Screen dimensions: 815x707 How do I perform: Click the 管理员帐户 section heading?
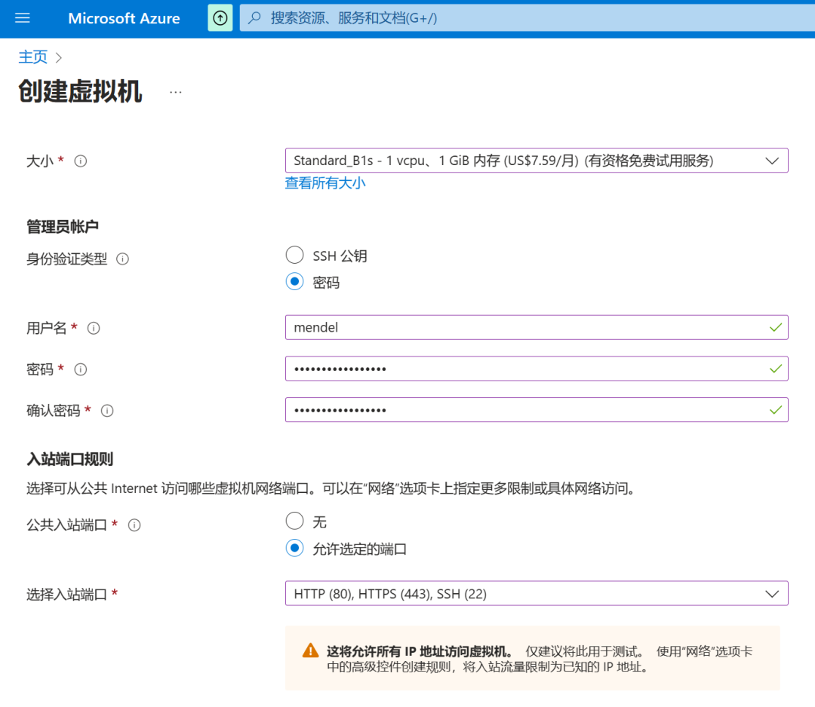tap(63, 227)
